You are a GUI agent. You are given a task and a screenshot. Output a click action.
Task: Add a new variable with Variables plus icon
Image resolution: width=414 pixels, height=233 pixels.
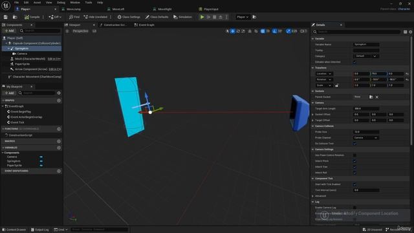(x=59, y=148)
